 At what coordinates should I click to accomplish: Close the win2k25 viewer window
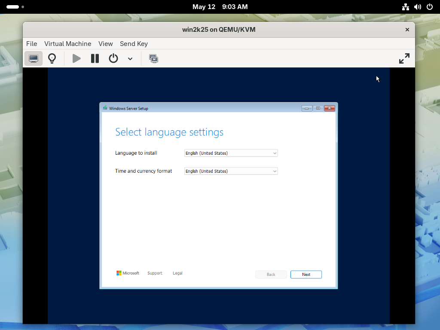click(x=407, y=30)
